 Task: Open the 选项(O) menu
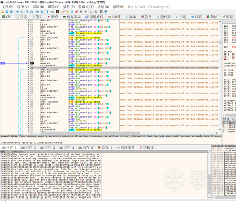tap(103, 7)
